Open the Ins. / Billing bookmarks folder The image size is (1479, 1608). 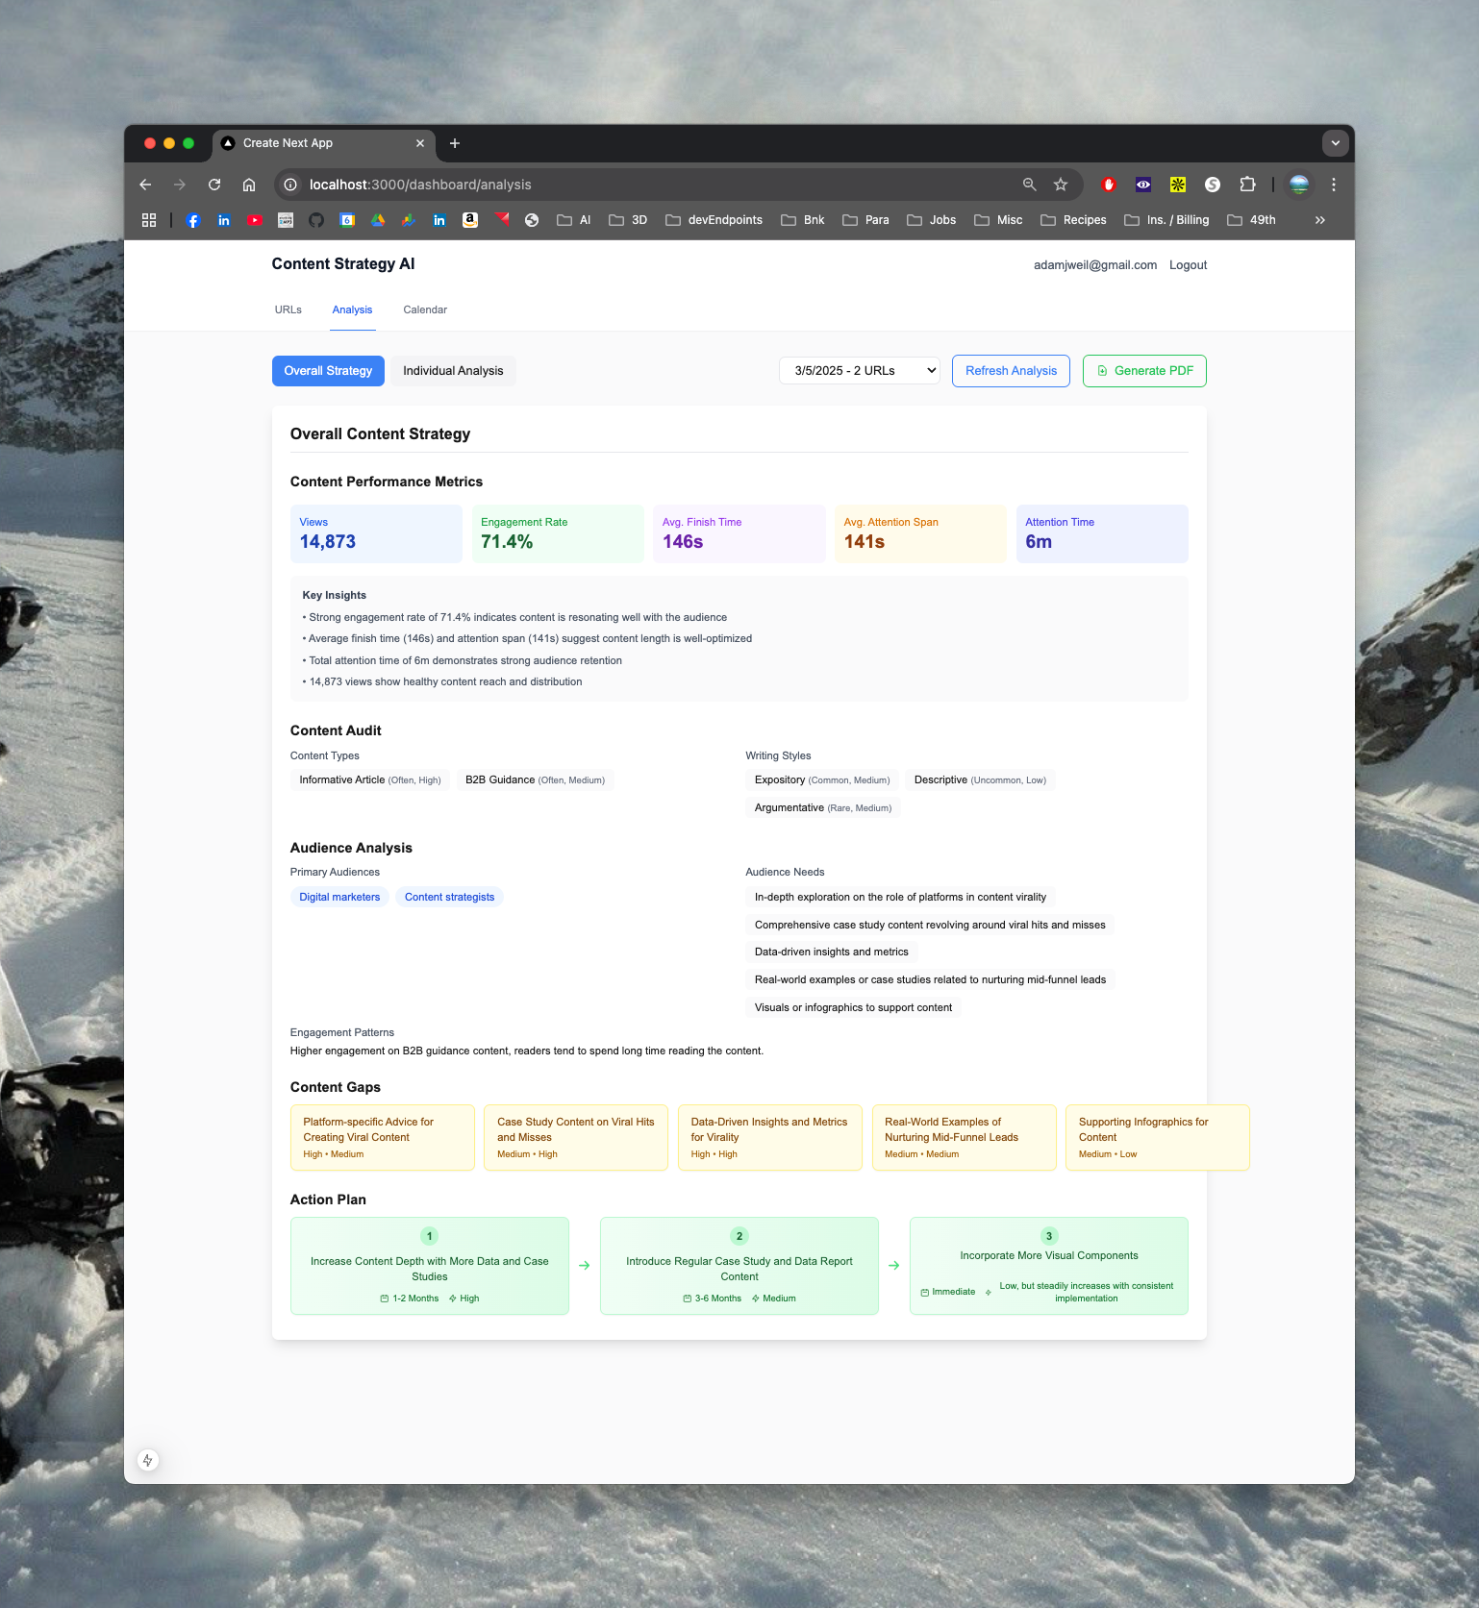1167,220
